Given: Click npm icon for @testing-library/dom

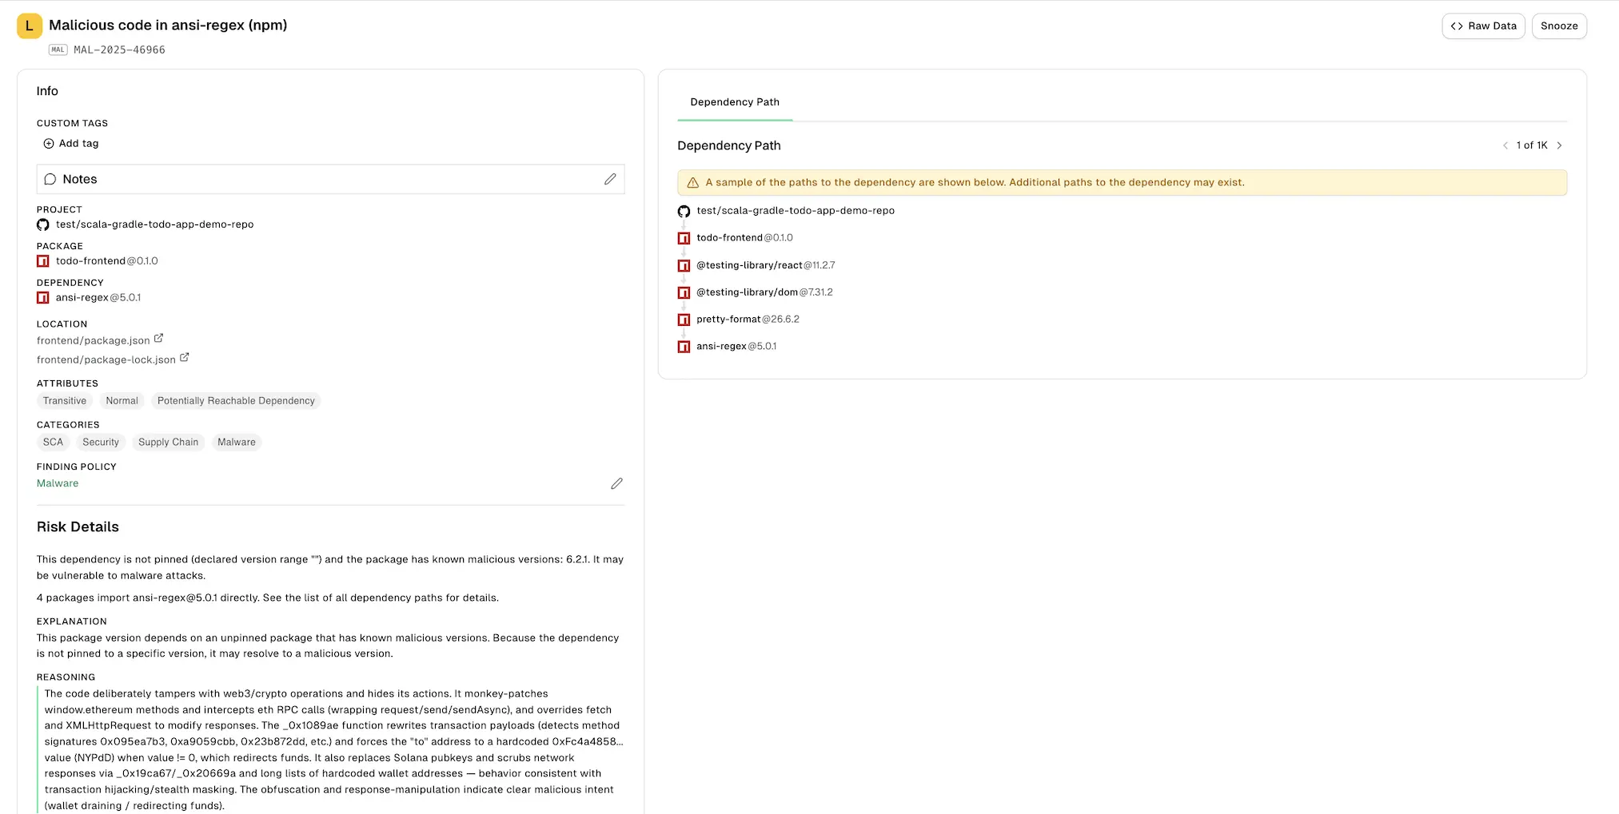Looking at the screenshot, I should pos(684,292).
